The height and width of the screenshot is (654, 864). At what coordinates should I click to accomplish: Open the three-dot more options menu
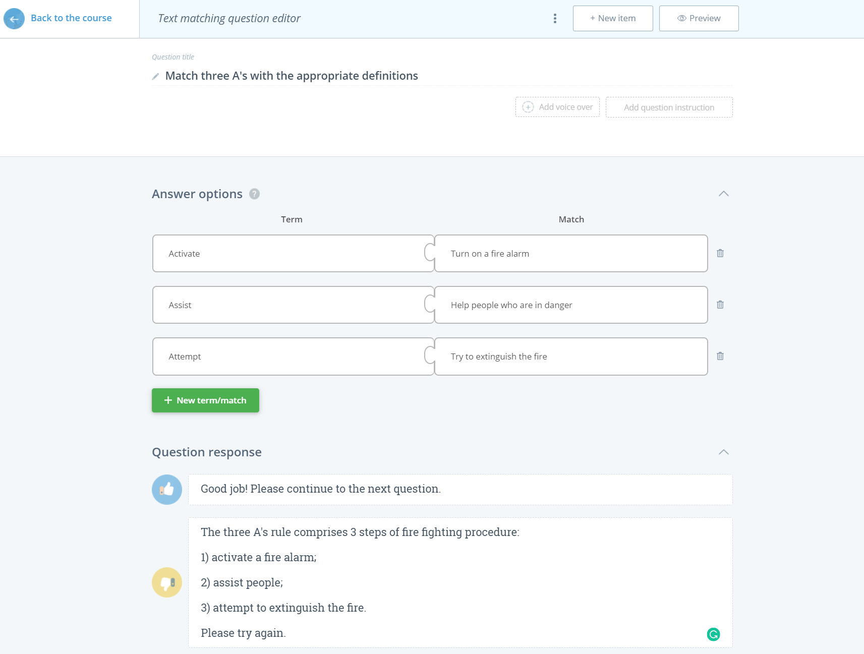click(555, 19)
